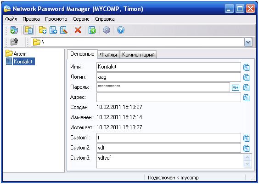Click the Логин field containing aag
This screenshot has height=184, width=259.
click(x=169, y=77)
